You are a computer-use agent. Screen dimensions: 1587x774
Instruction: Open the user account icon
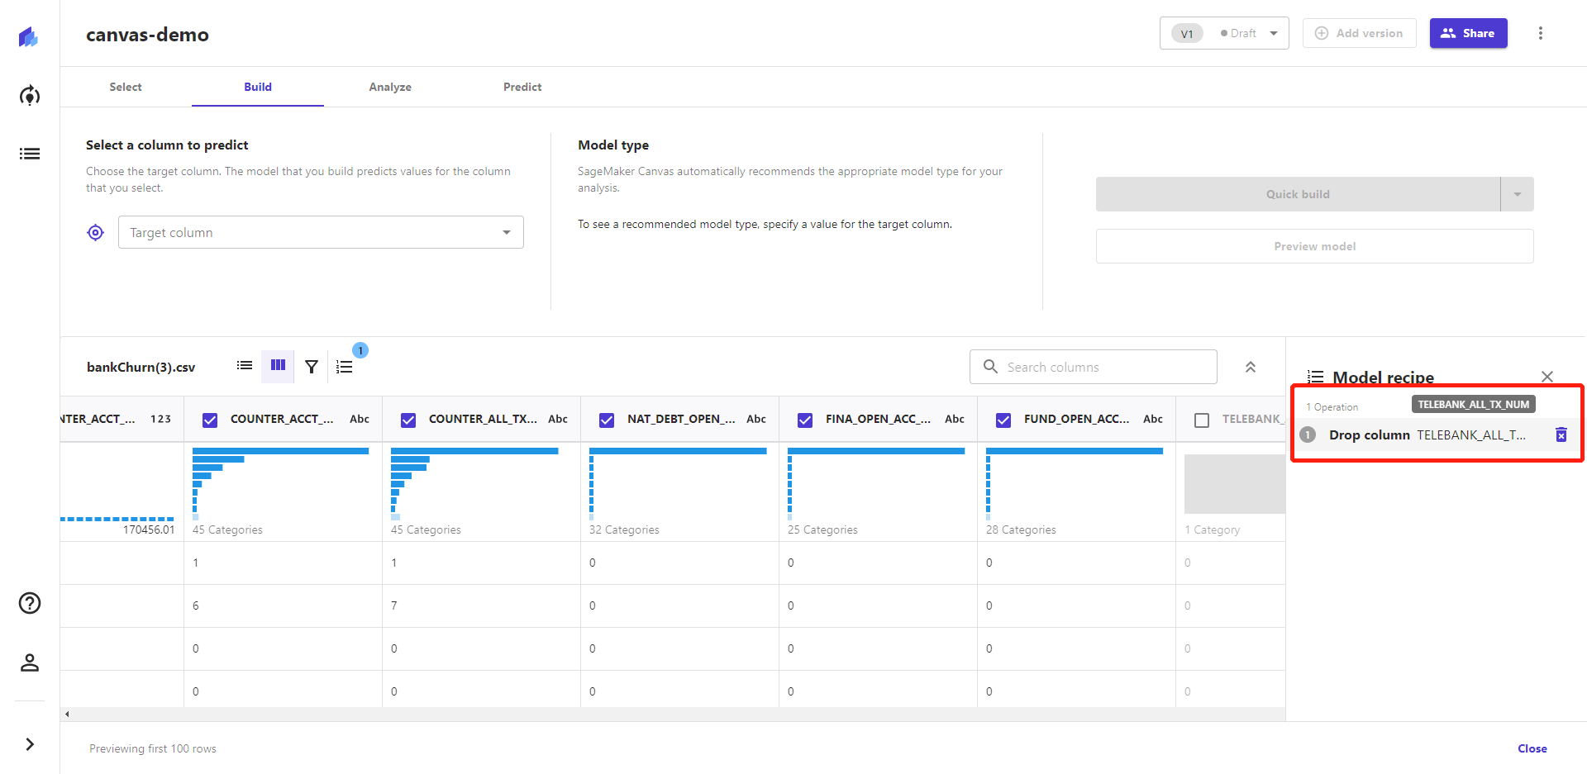point(30,662)
